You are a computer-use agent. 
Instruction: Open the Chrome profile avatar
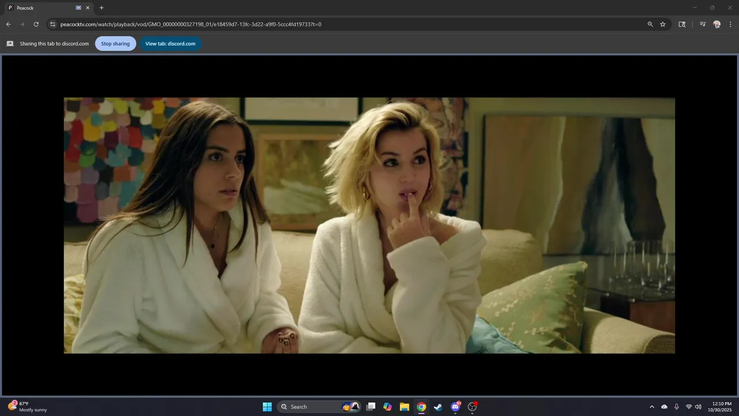tap(716, 24)
